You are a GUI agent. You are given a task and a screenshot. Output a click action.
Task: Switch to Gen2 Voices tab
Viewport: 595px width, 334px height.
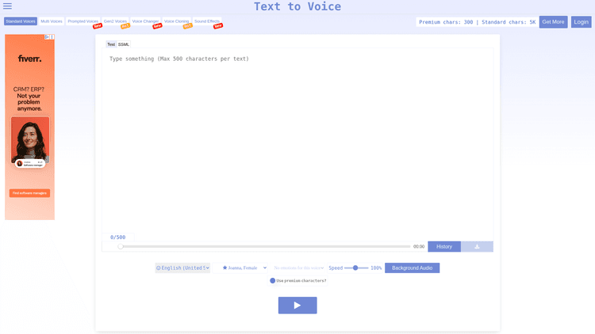coord(115,21)
